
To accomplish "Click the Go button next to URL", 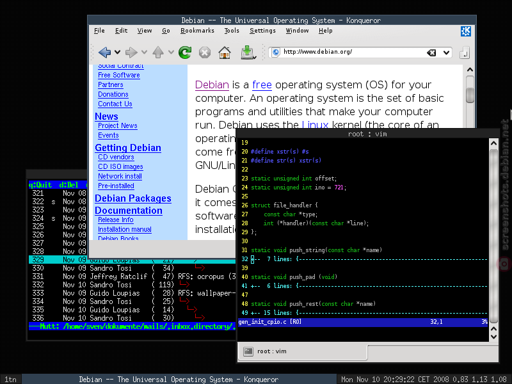I will coord(465,52).
